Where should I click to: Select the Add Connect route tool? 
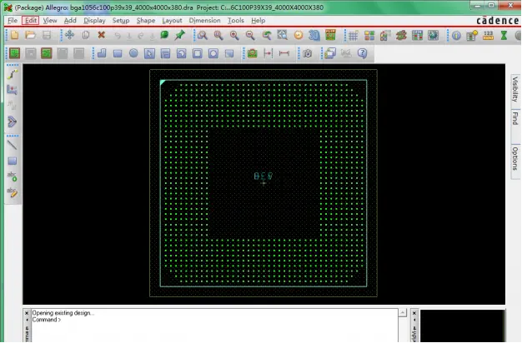(x=13, y=74)
